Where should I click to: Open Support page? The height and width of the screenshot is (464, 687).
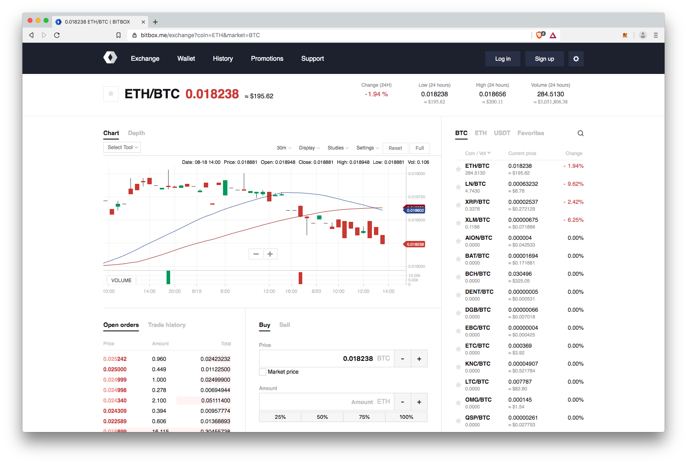coord(313,59)
